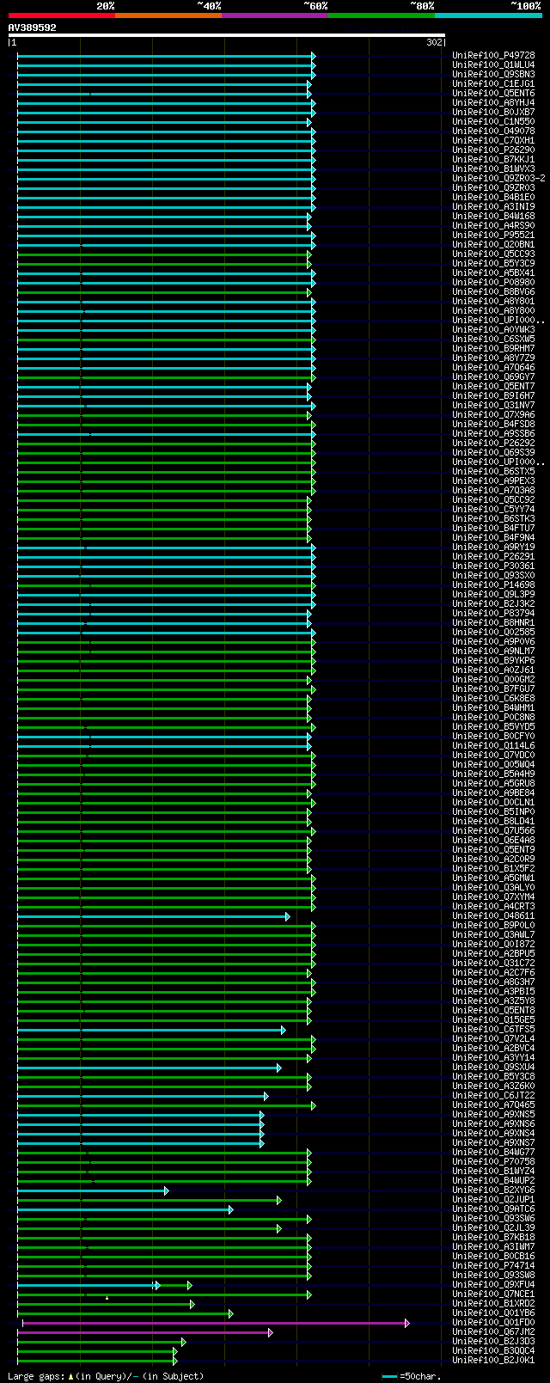The height and width of the screenshot is (1383, 550).
Task: Select hit label UniRef100_B6STK3
Action: 493,518
